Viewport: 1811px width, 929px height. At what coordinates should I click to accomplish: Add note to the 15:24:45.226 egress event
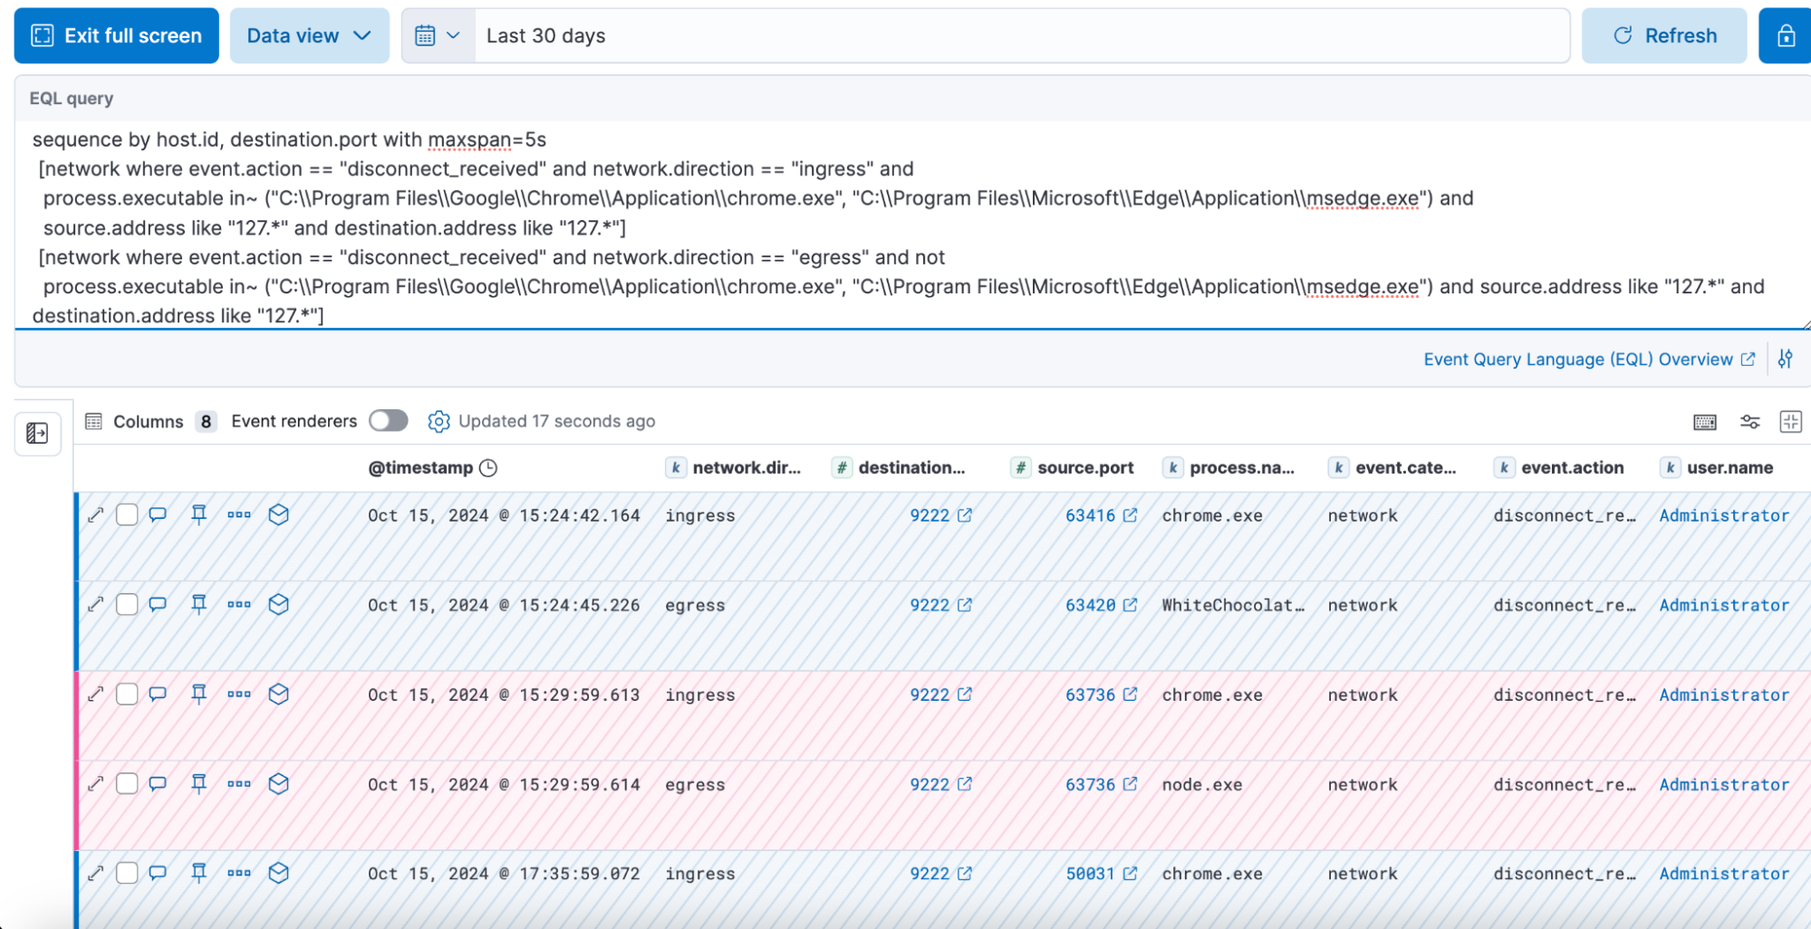pyautogui.click(x=158, y=605)
